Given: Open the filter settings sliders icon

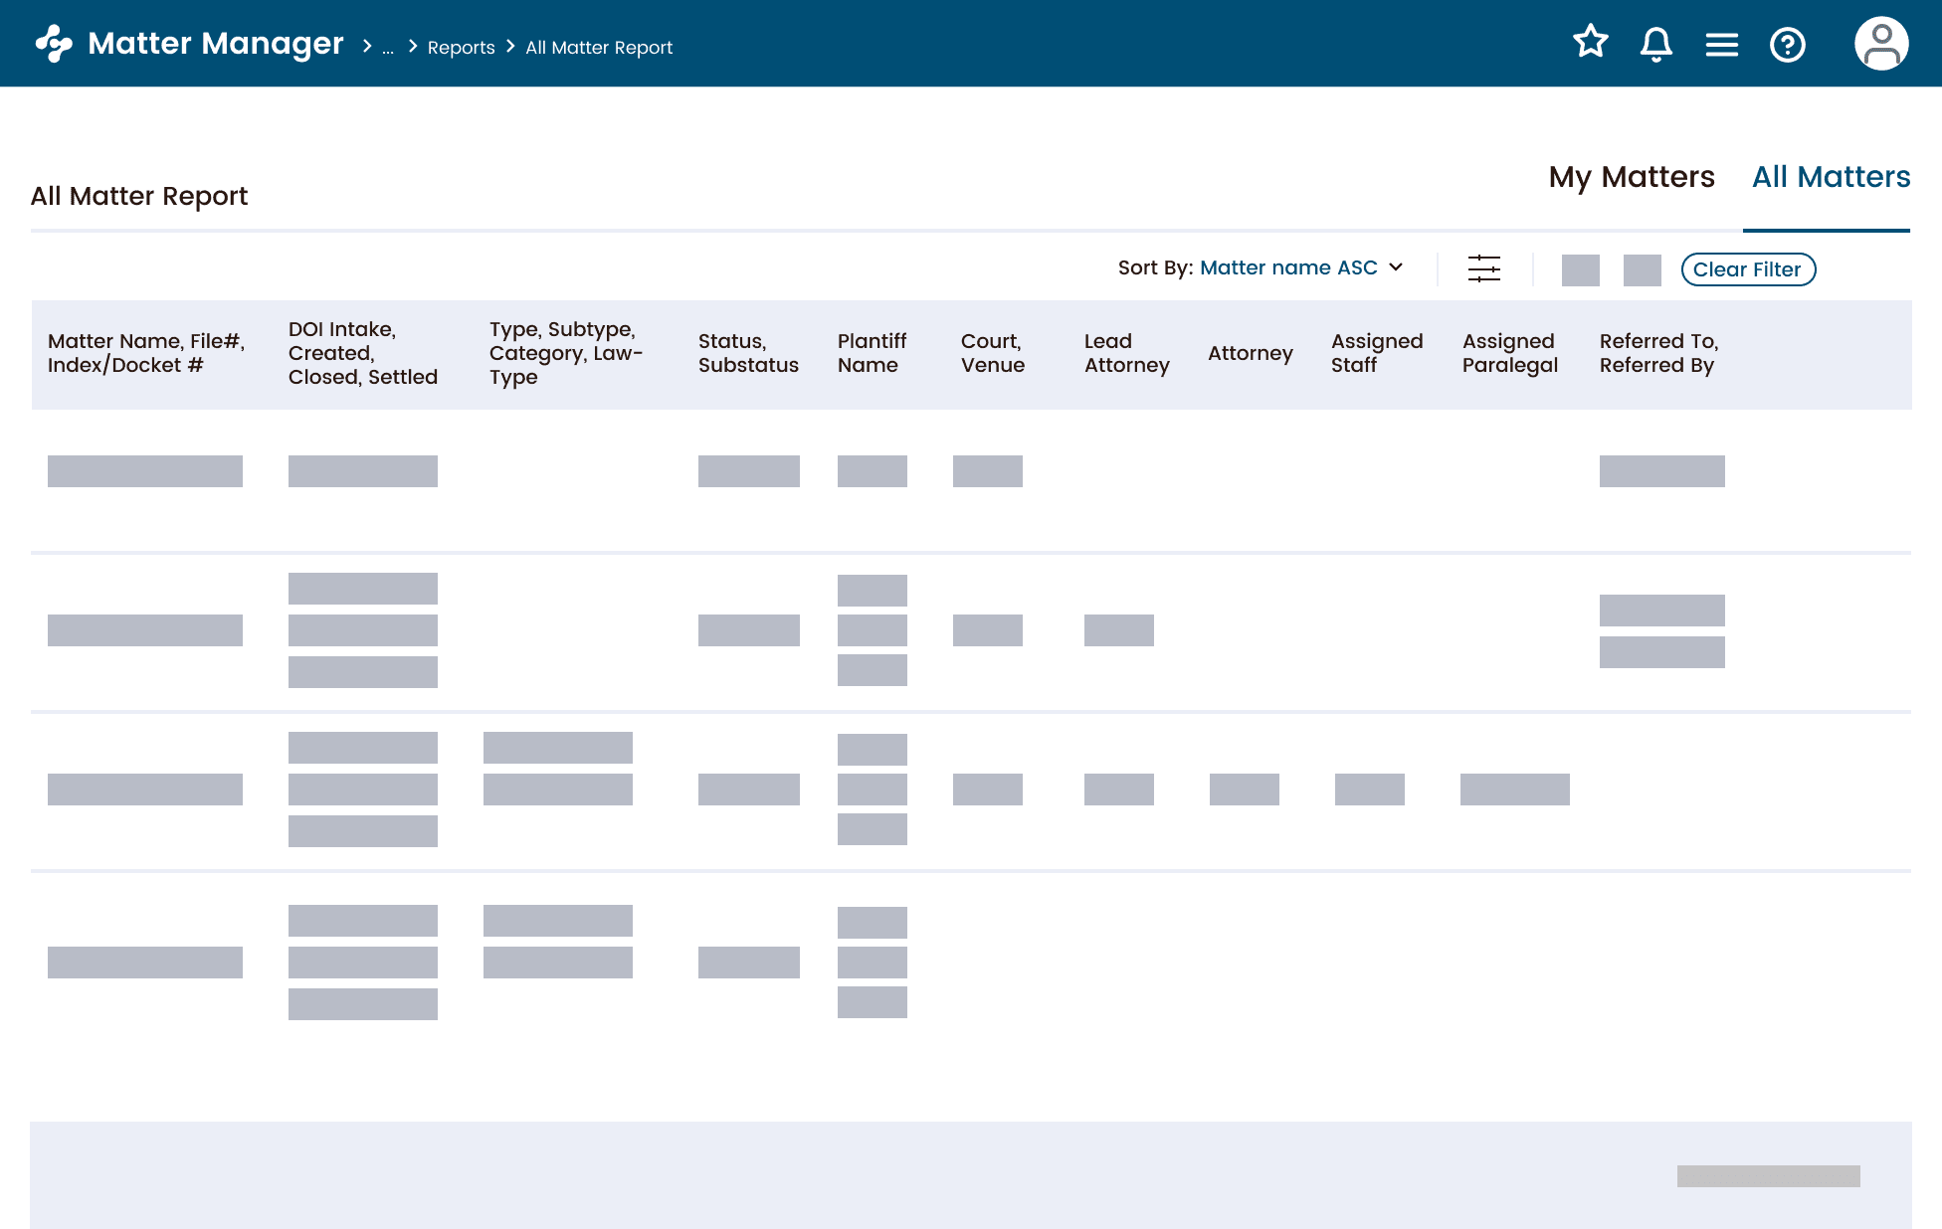Looking at the screenshot, I should (1484, 268).
